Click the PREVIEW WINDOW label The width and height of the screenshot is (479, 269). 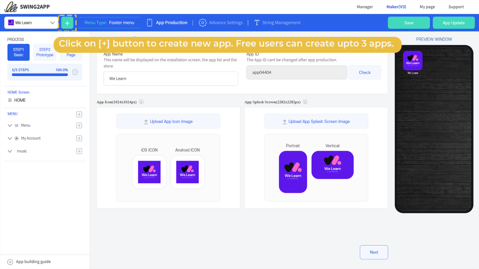(434, 39)
